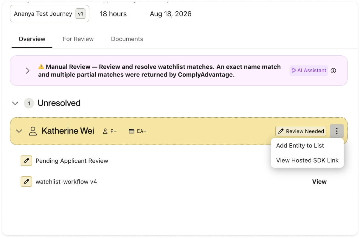Switch to the For Review tab
Viewport: 360px width, 238px height.
pos(78,39)
